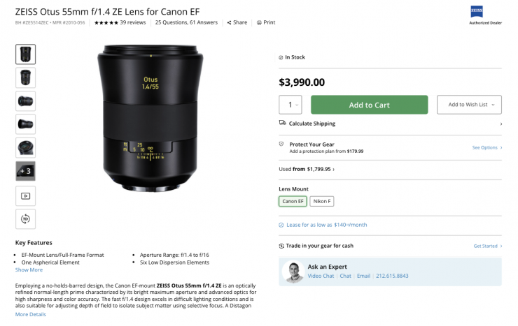This screenshot has height=326, width=518.
Task: Expand Show More key features
Action: (x=29, y=269)
